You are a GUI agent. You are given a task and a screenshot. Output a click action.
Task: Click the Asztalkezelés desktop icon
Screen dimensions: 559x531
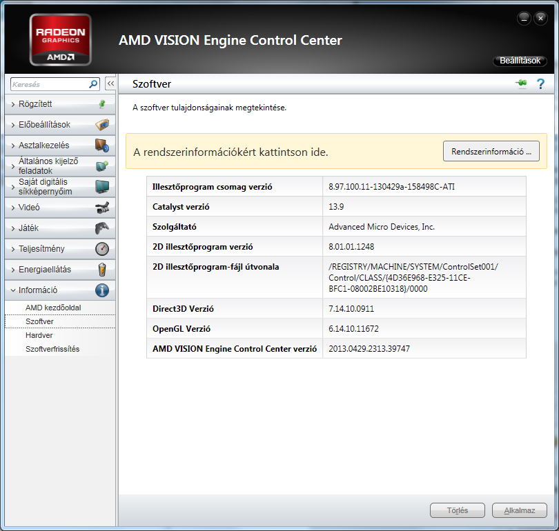[102, 146]
